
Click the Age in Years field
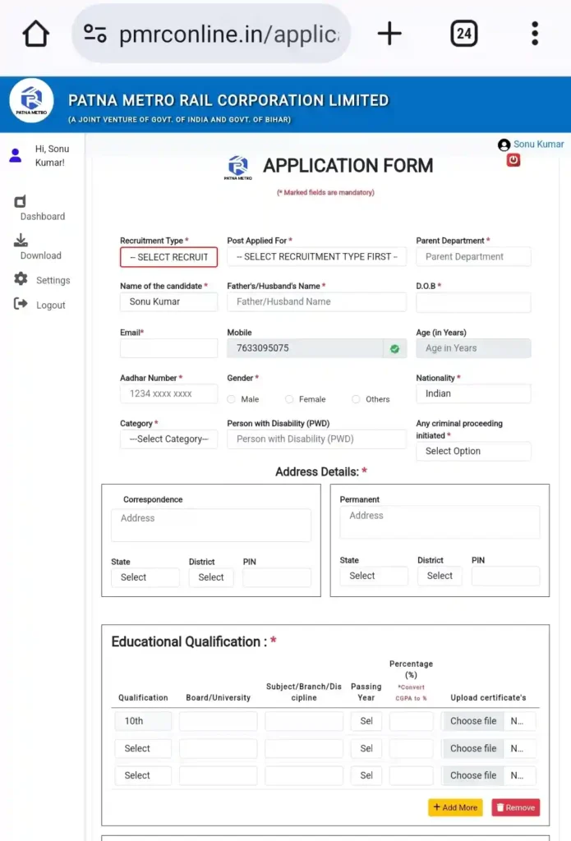click(x=473, y=348)
